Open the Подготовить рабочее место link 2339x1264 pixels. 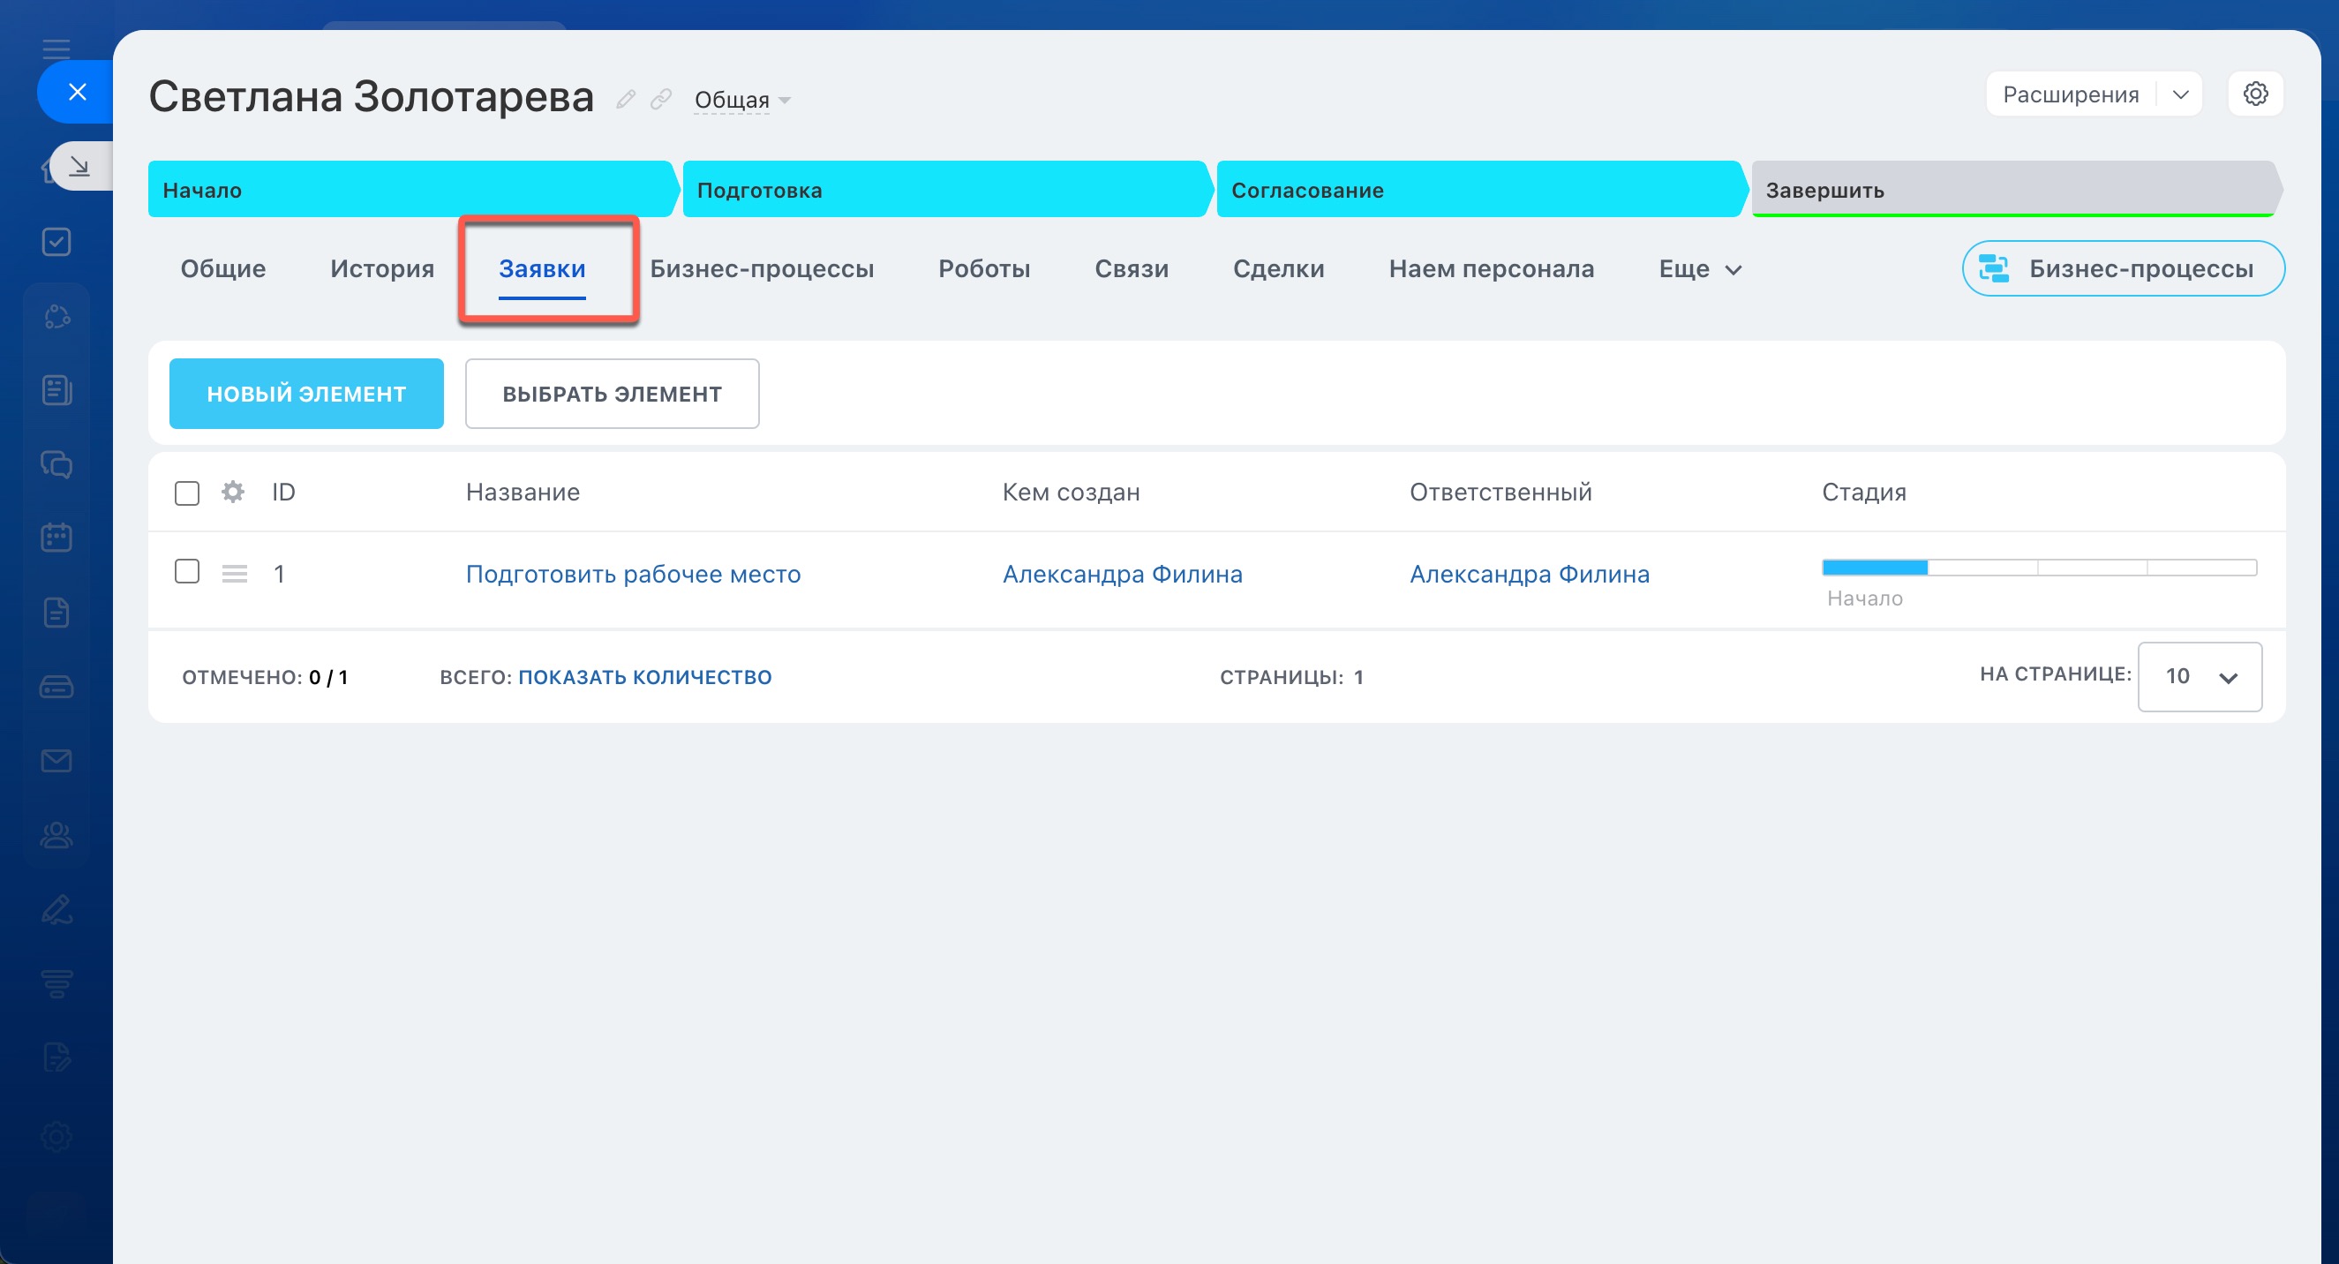[x=633, y=574]
